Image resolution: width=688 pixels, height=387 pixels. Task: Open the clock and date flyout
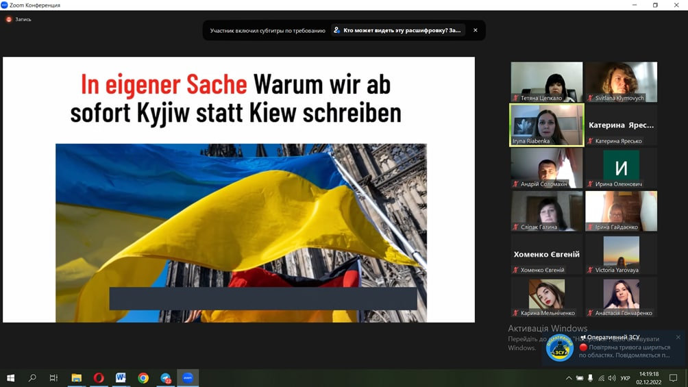click(649, 378)
